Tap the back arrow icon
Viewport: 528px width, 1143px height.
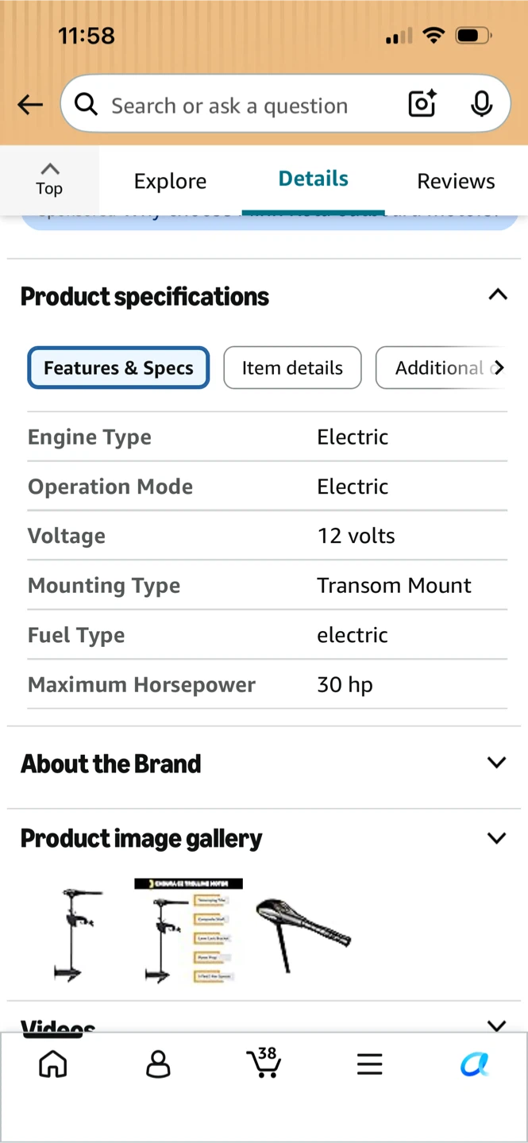[x=30, y=105]
